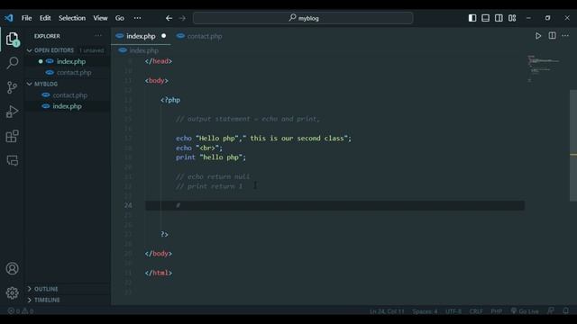This screenshot has width=577, height=324.
Task: Click the closing </body> tag line
Action: (159, 254)
